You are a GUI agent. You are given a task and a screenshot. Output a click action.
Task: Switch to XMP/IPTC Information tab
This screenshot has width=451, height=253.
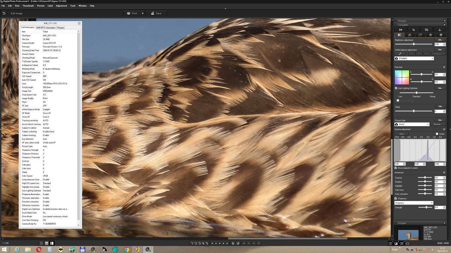click(x=46, y=27)
